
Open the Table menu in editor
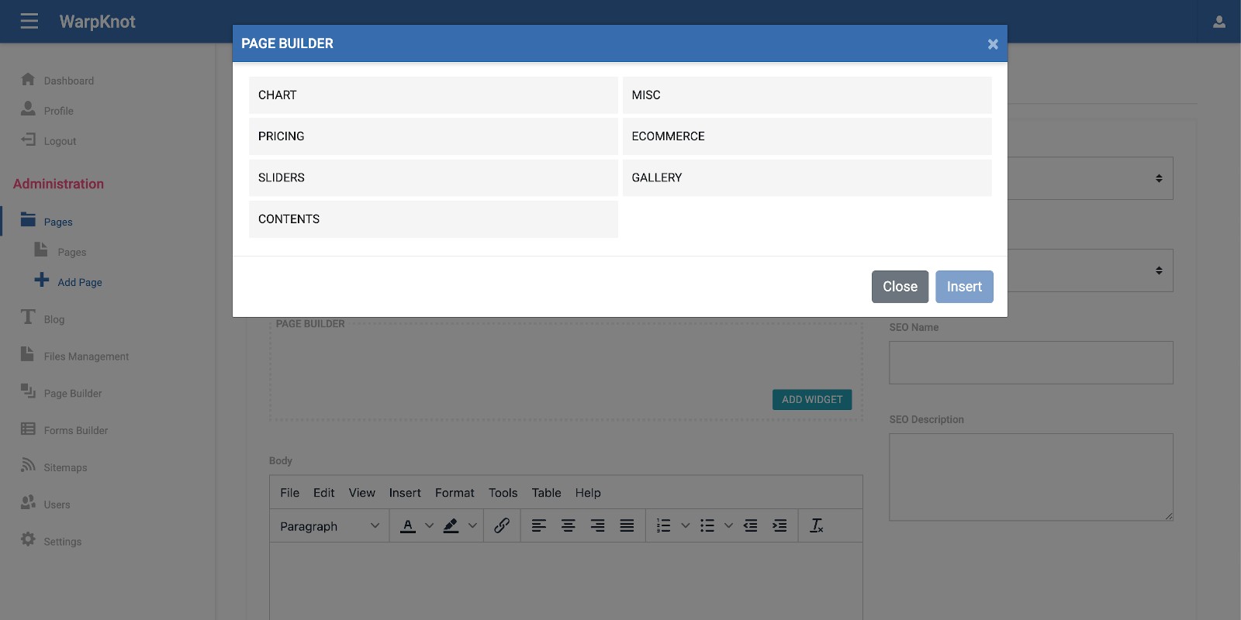547,493
